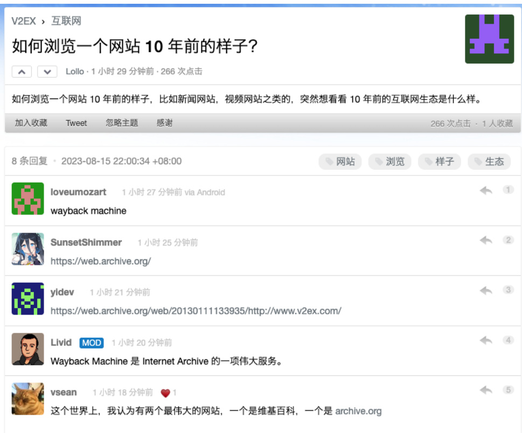
Task: Open SunsetShimmer's username link
Action: (x=86, y=243)
